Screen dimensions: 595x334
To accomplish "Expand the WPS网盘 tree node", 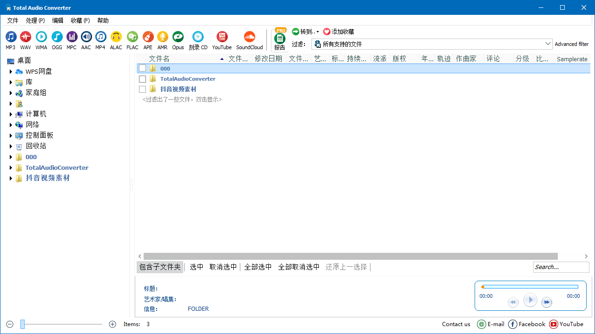I will tap(11, 71).
